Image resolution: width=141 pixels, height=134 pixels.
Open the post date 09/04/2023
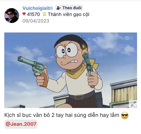point(36,21)
